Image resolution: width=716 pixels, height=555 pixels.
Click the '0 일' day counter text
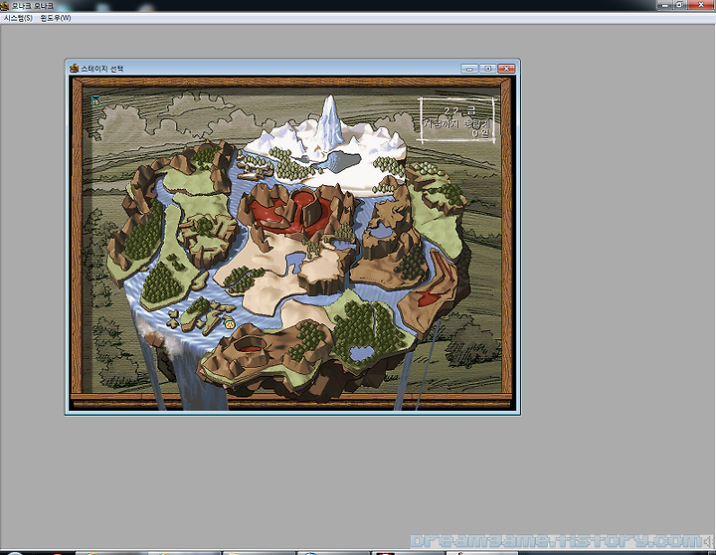(480, 133)
